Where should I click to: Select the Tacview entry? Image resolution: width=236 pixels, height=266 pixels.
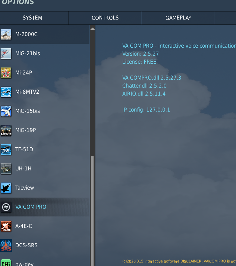45,188
